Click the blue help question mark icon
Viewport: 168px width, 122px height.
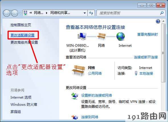coord(158,21)
